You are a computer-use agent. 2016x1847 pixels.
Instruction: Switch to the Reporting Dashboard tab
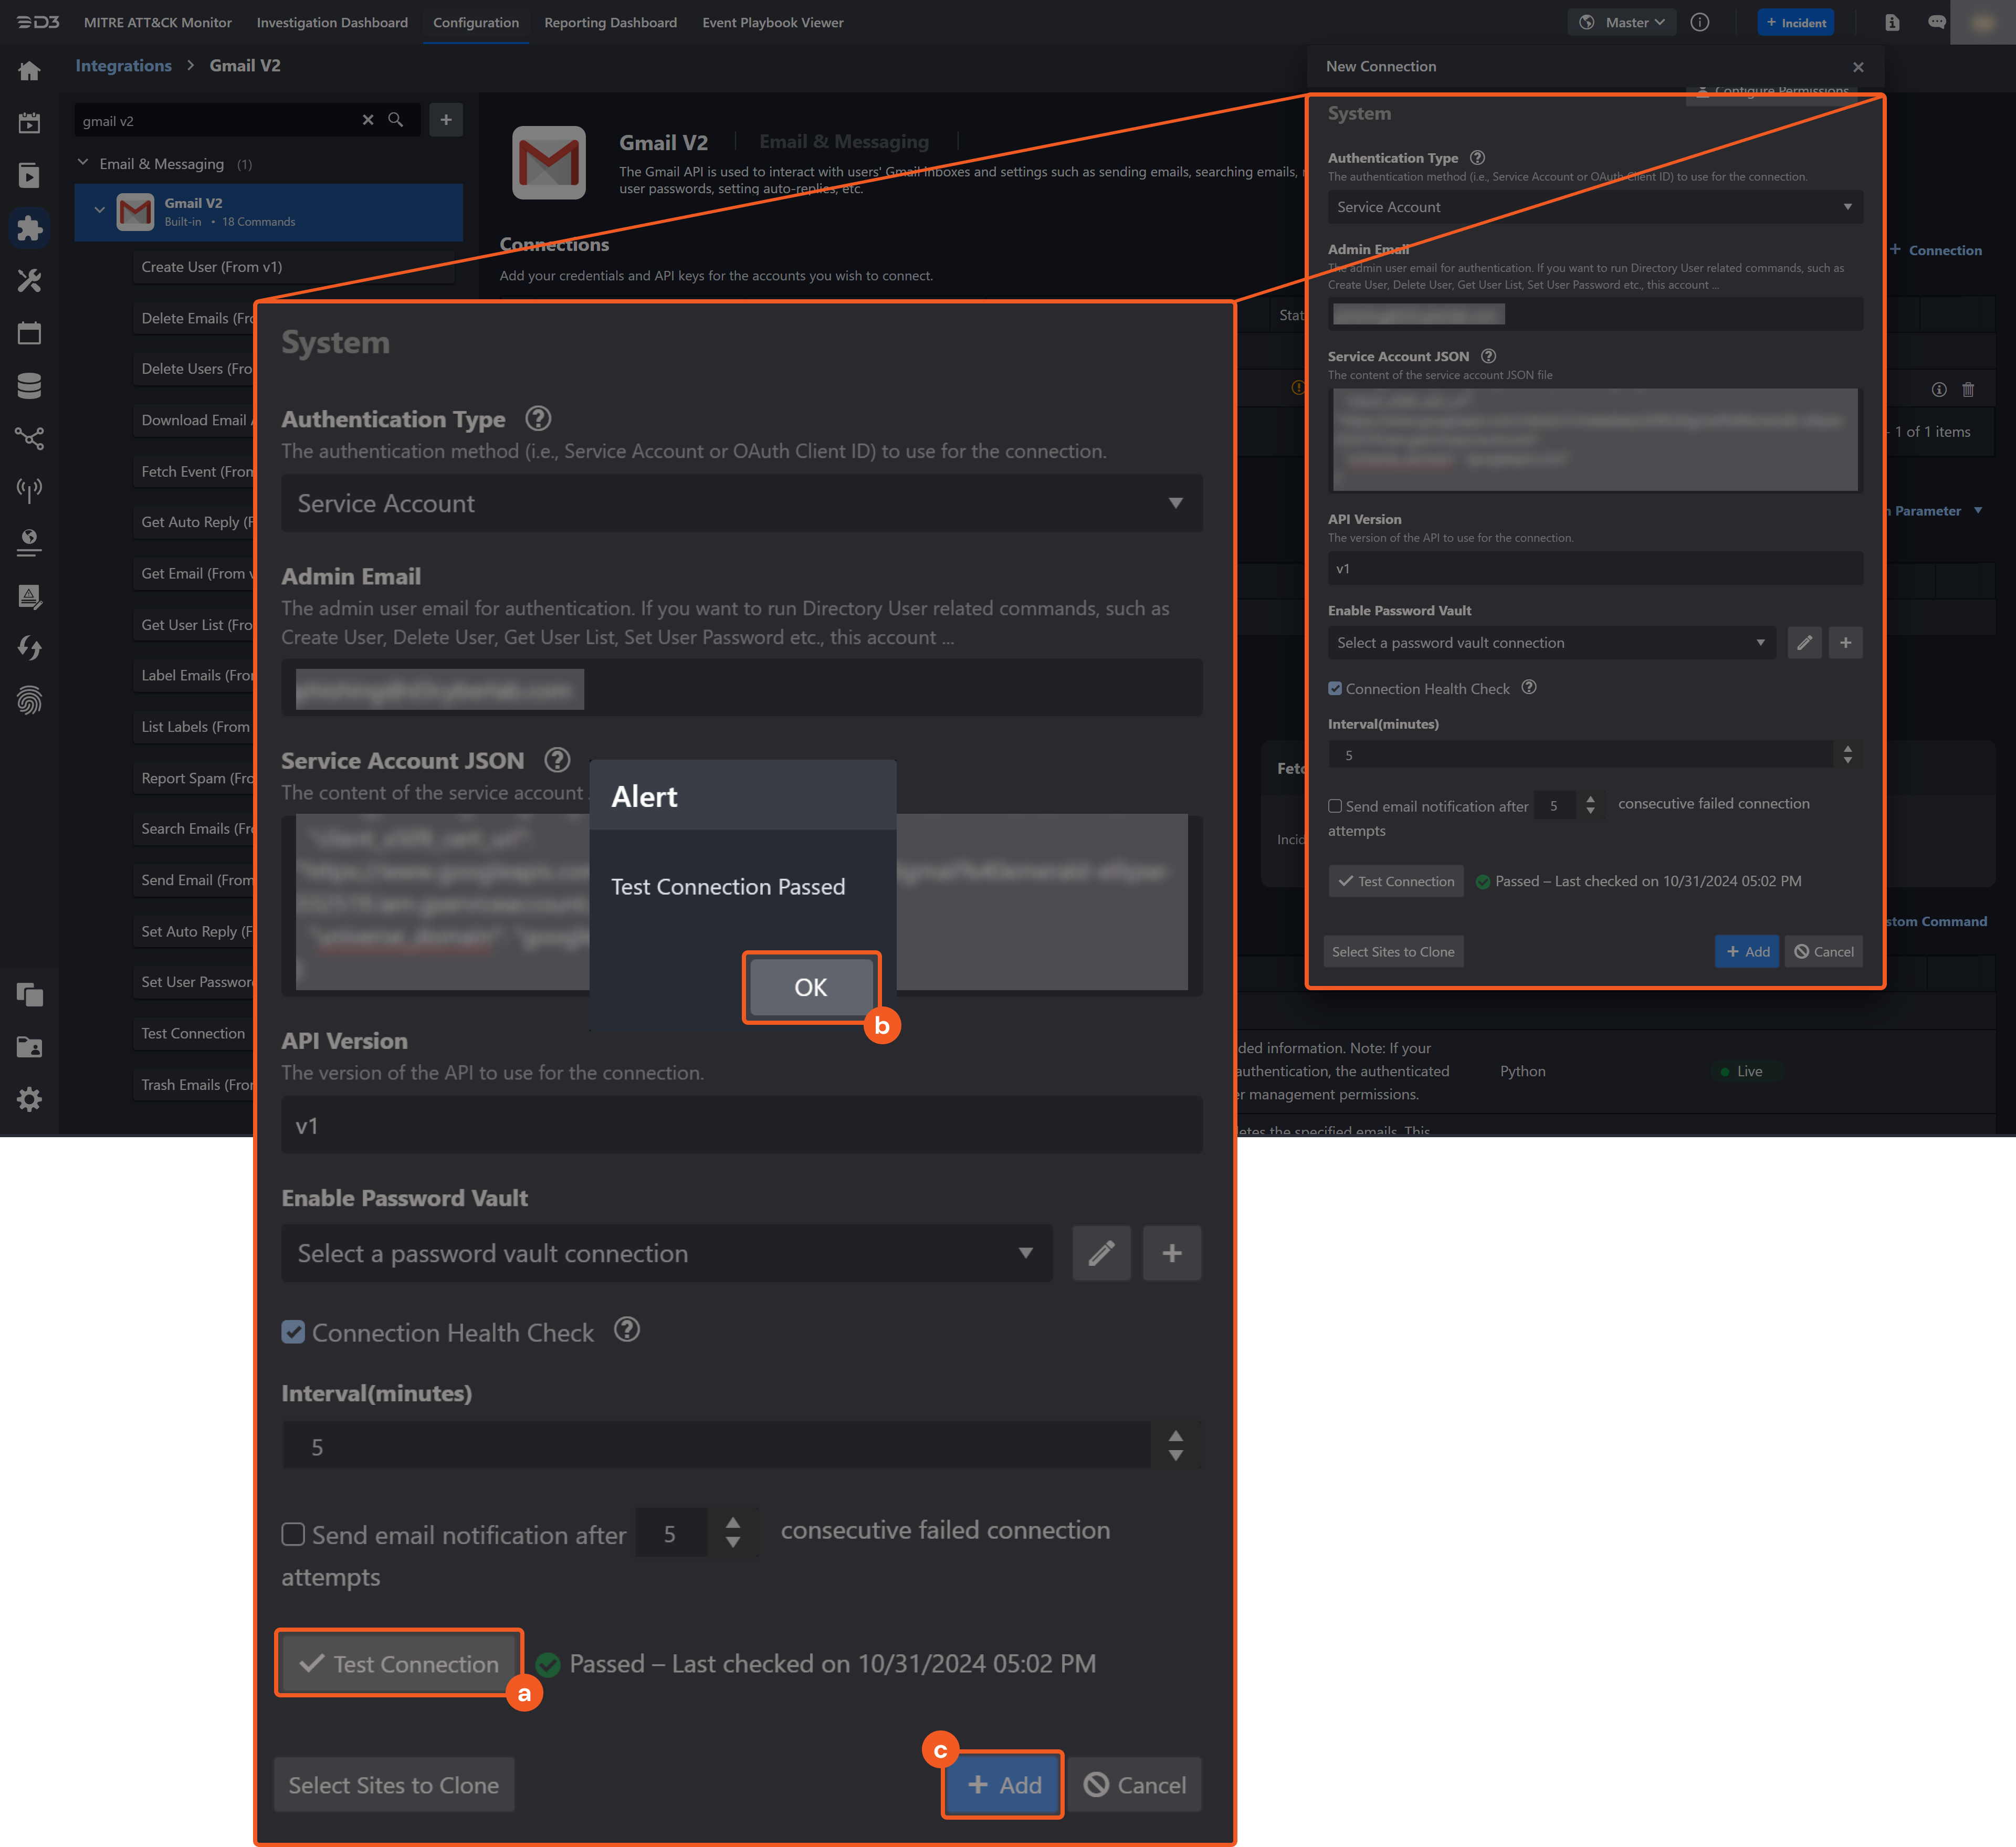(x=610, y=22)
